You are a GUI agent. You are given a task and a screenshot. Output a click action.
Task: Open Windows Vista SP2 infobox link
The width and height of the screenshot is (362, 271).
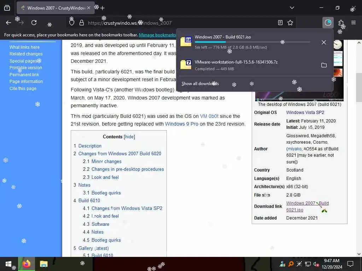click(x=305, y=113)
